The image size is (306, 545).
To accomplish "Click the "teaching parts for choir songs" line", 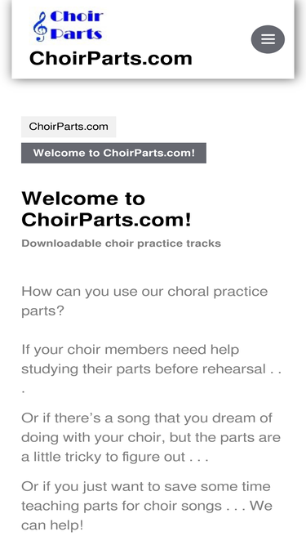I will click(122, 506).
